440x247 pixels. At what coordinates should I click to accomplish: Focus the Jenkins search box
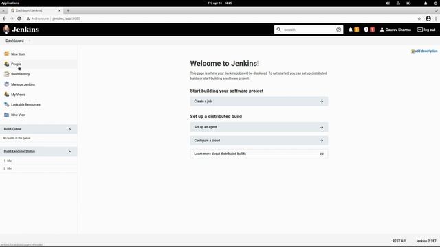309,30
